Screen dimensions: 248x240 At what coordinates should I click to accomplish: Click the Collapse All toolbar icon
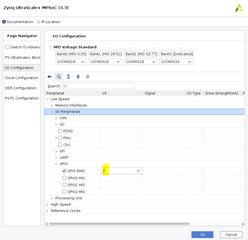[x=68, y=77]
